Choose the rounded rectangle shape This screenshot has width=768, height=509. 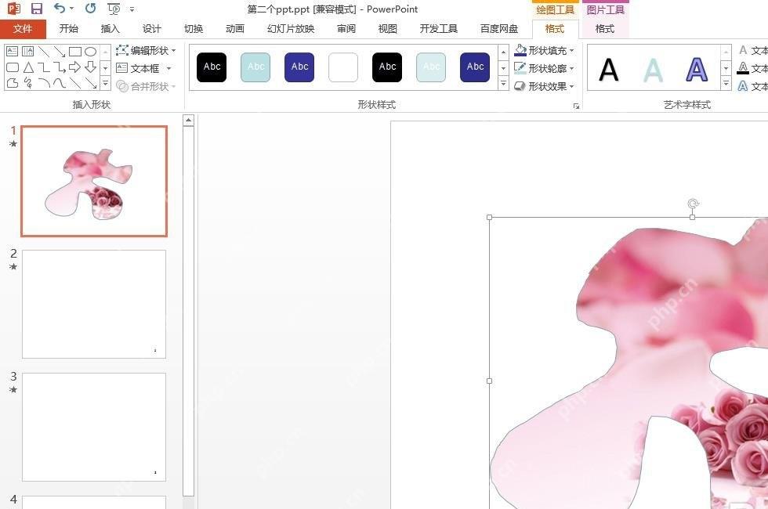tap(13, 67)
